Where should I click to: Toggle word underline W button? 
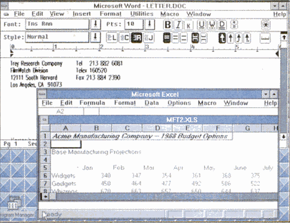212,25
